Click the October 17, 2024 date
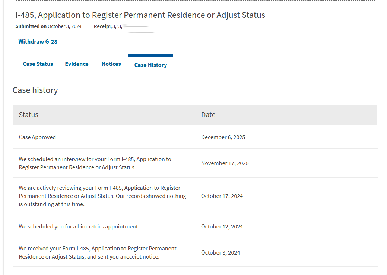The image size is (387, 275). coord(222,196)
